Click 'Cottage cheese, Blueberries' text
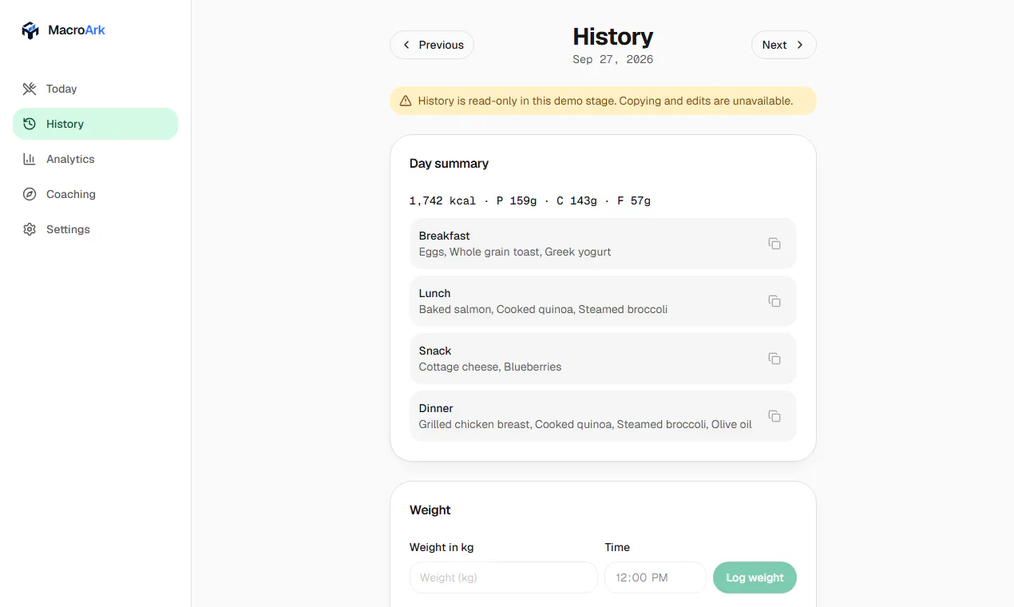 pyautogui.click(x=490, y=367)
